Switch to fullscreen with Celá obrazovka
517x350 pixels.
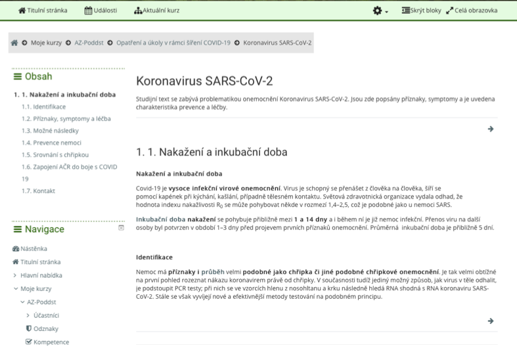point(471,11)
